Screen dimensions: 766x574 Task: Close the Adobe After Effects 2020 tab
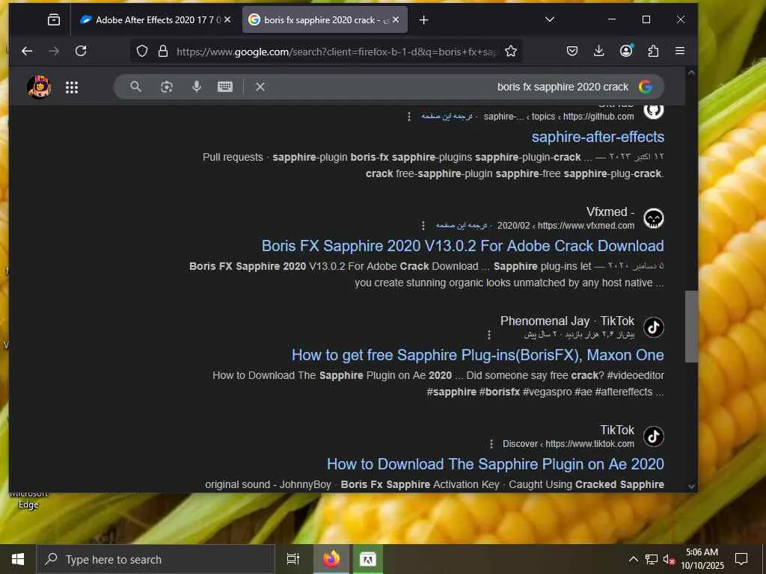[x=227, y=19]
